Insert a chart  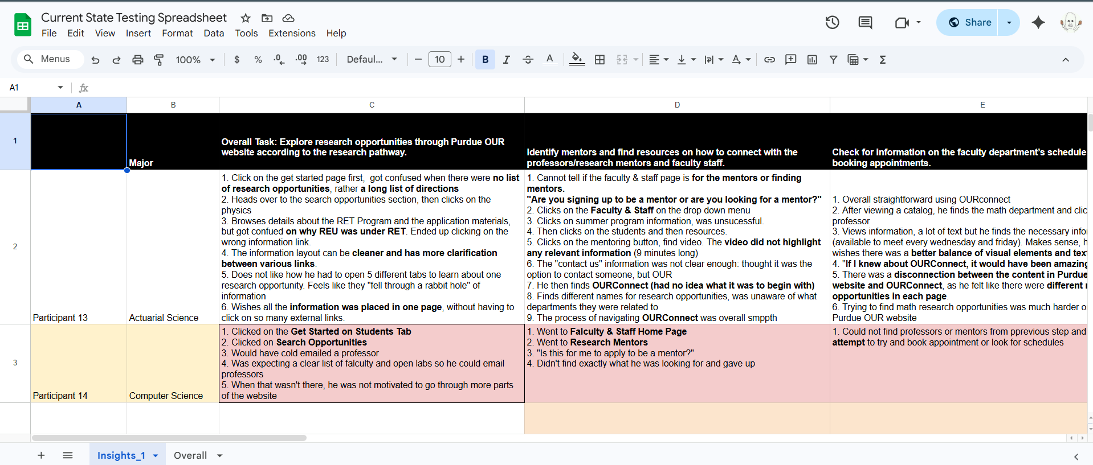pyautogui.click(x=812, y=60)
